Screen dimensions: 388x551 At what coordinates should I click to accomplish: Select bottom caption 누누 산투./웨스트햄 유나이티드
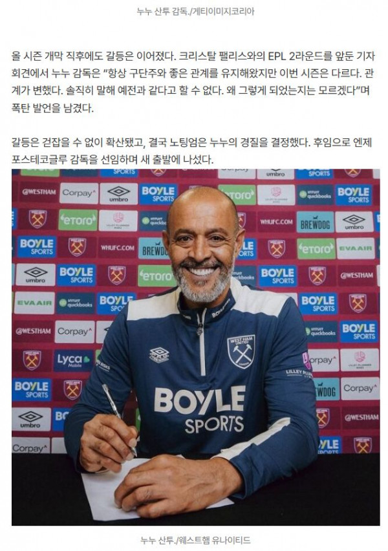195,540
